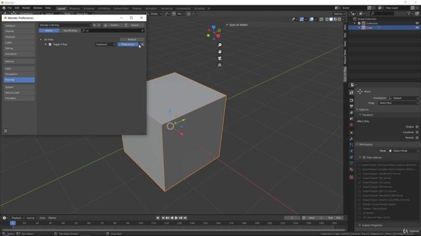The image size is (421, 236).
Task: Open the Object Mode dropdown in Workspace
Action: [x=403, y=151]
